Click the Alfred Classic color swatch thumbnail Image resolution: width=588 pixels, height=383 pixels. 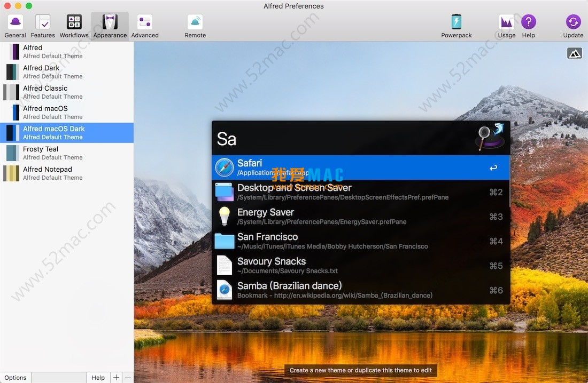point(11,92)
